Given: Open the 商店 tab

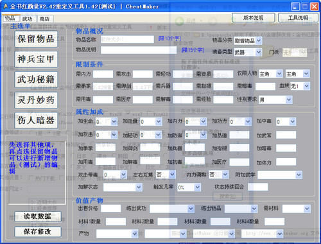Looking at the screenshot, I should 44,19.
